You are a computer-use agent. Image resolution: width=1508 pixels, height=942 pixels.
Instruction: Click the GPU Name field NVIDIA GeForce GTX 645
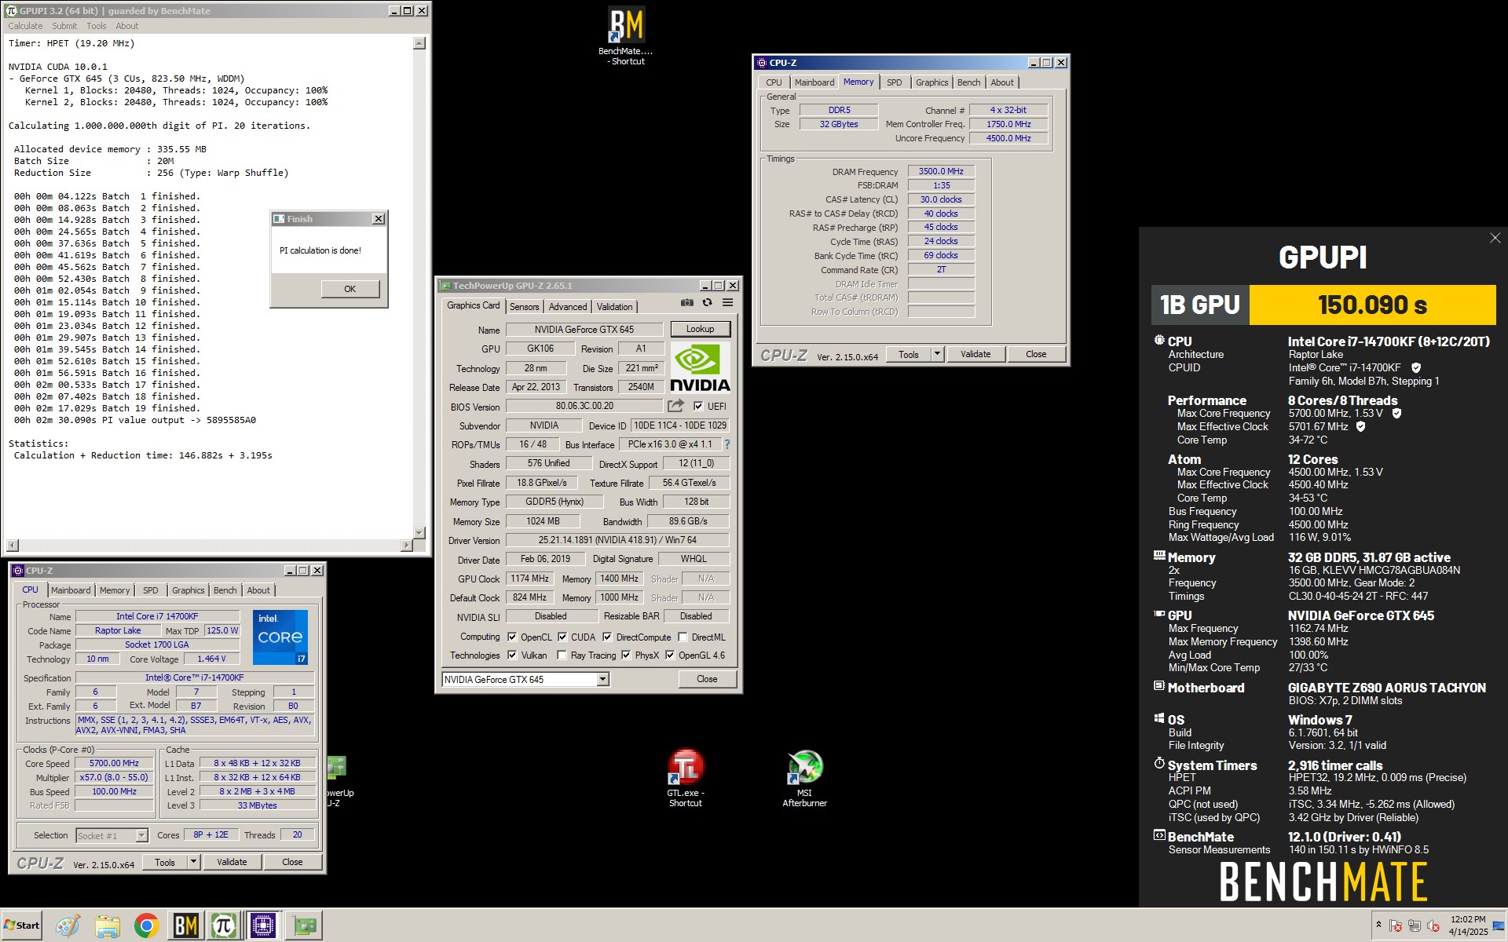tap(584, 329)
